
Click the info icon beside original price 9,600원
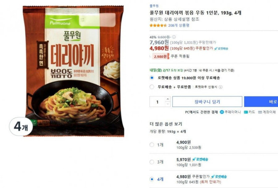click(174, 37)
